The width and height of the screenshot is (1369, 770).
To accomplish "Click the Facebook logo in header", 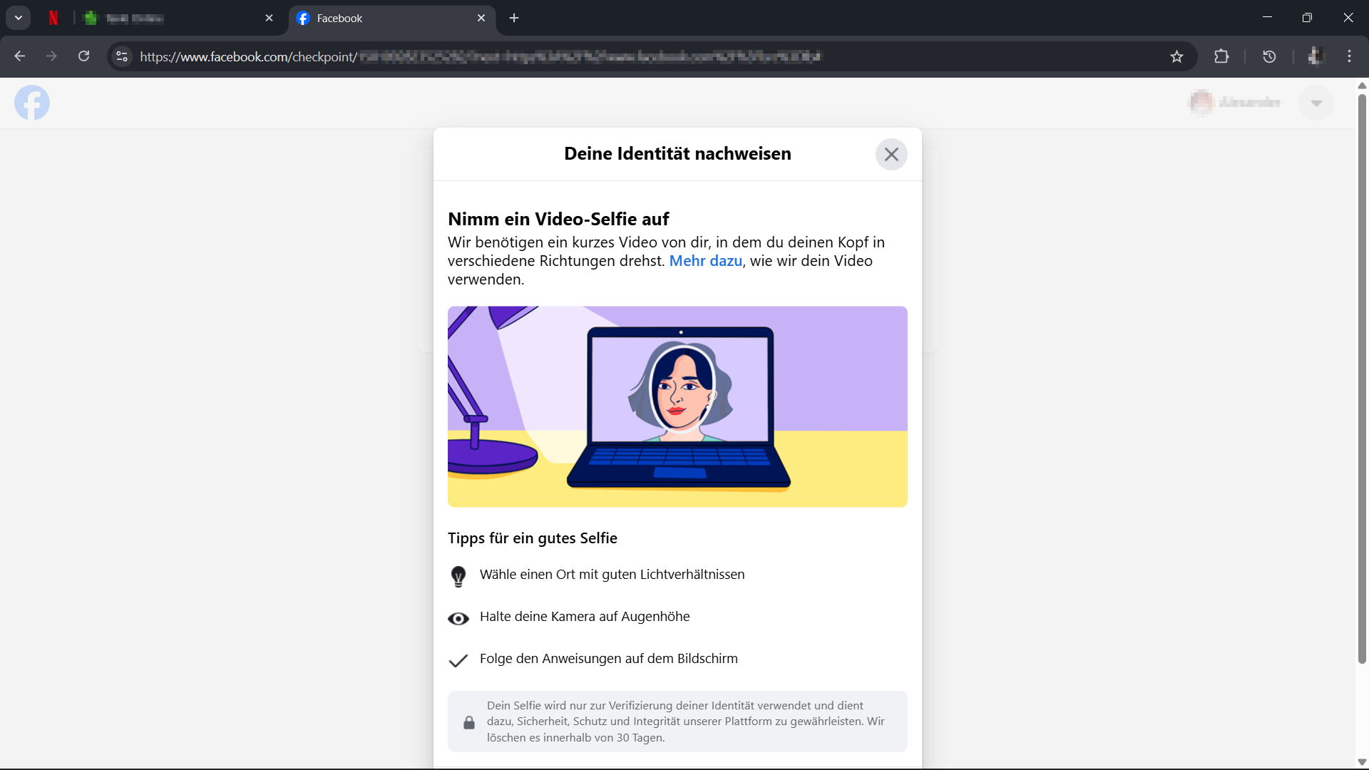I will click(x=32, y=103).
